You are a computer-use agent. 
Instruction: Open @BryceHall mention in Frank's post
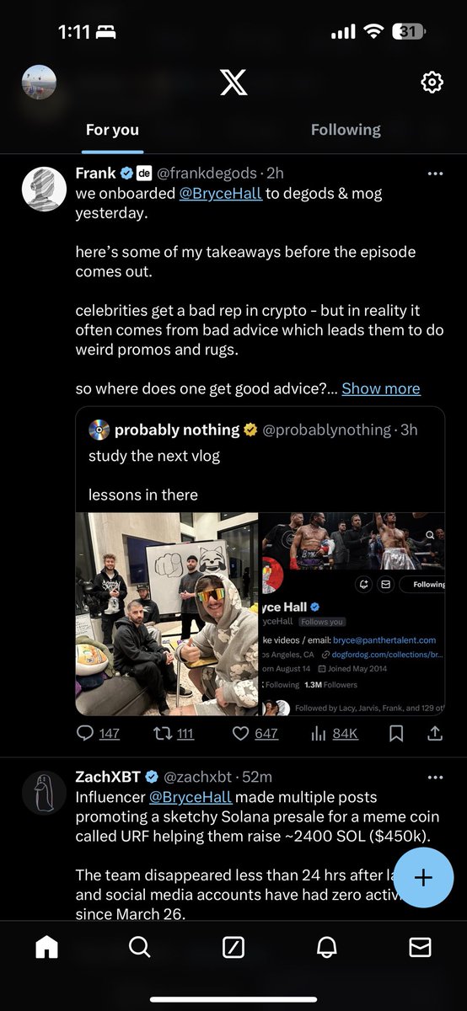pyautogui.click(x=221, y=193)
